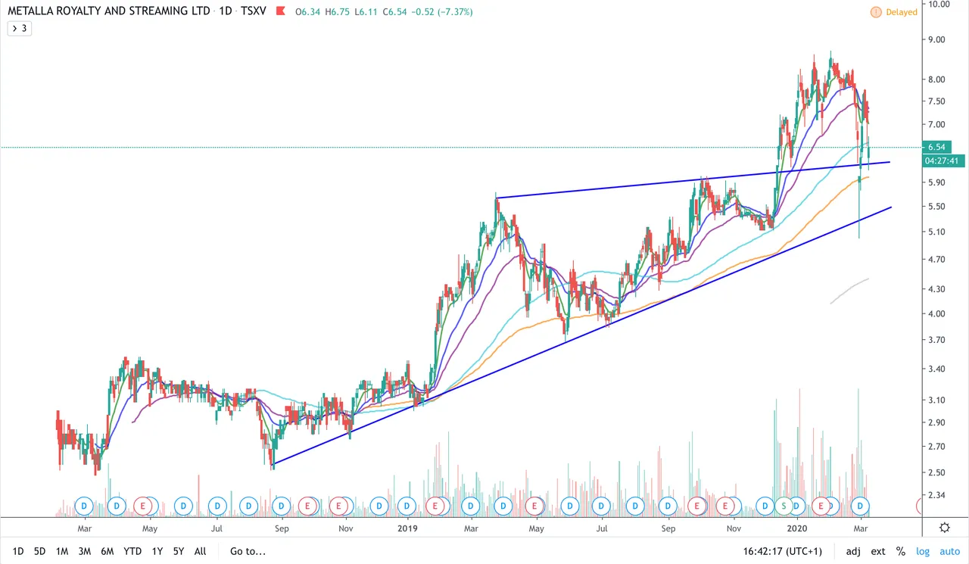Click the dividend D marker at Jul 2019
The height and width of the screenshot is (564, 969).
point(602,505)
